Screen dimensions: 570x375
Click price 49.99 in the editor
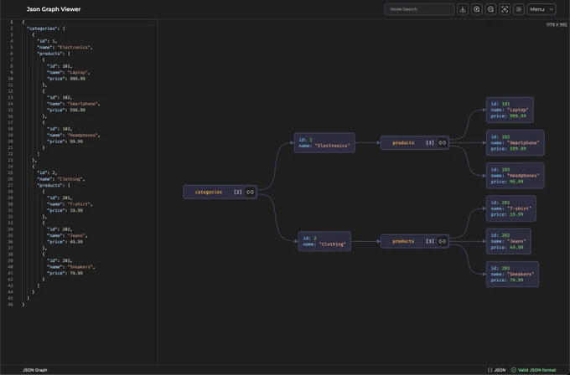(76, 242)
